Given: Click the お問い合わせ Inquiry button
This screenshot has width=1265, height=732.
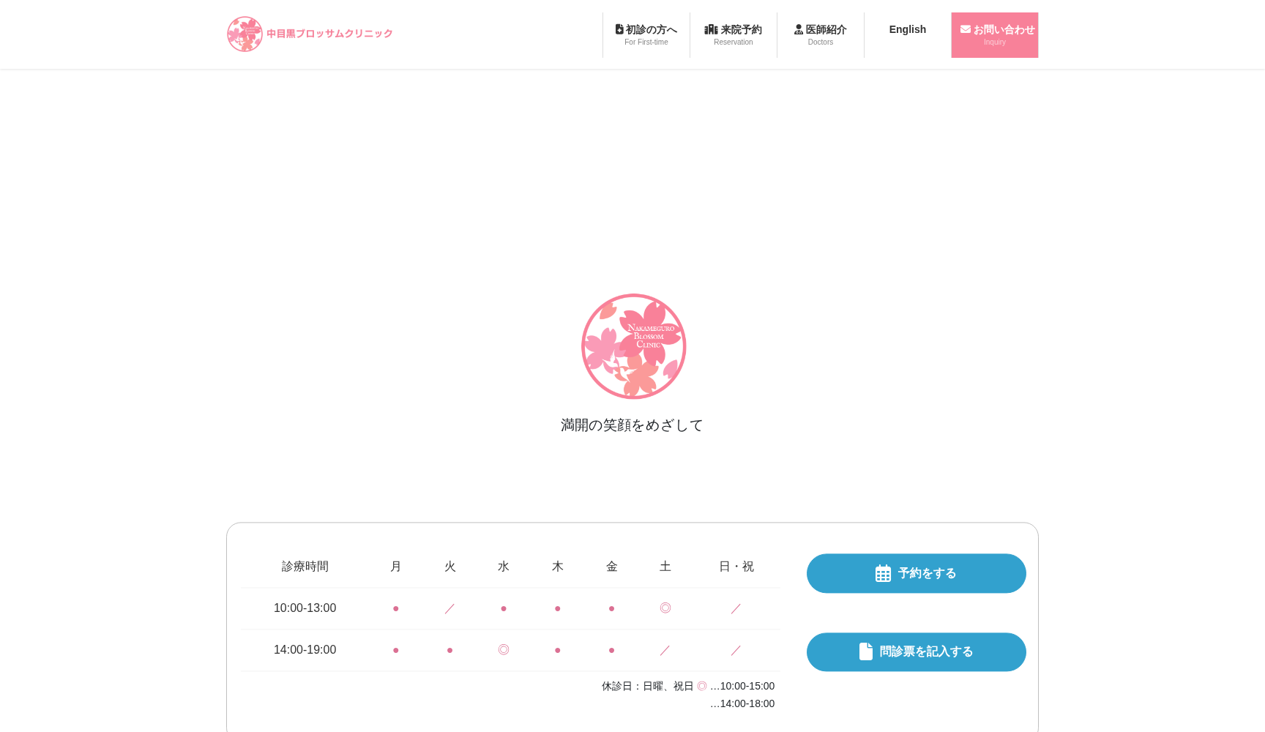Looking at the screenshot, I should (994, 34).
